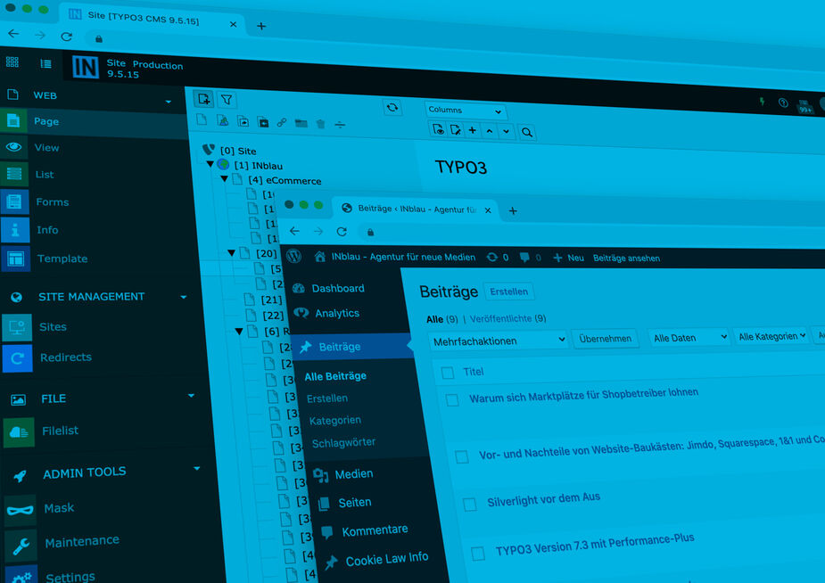825x583 pixels.
Task: Click the plus icon in TYPO3 docheader
Action: point(473,130)
